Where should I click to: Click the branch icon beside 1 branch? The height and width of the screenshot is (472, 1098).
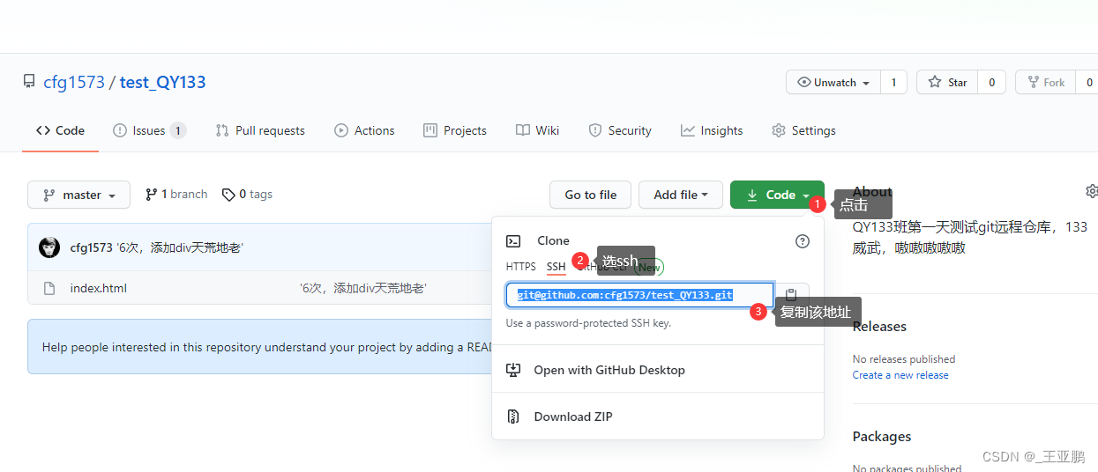coord(151,194)
